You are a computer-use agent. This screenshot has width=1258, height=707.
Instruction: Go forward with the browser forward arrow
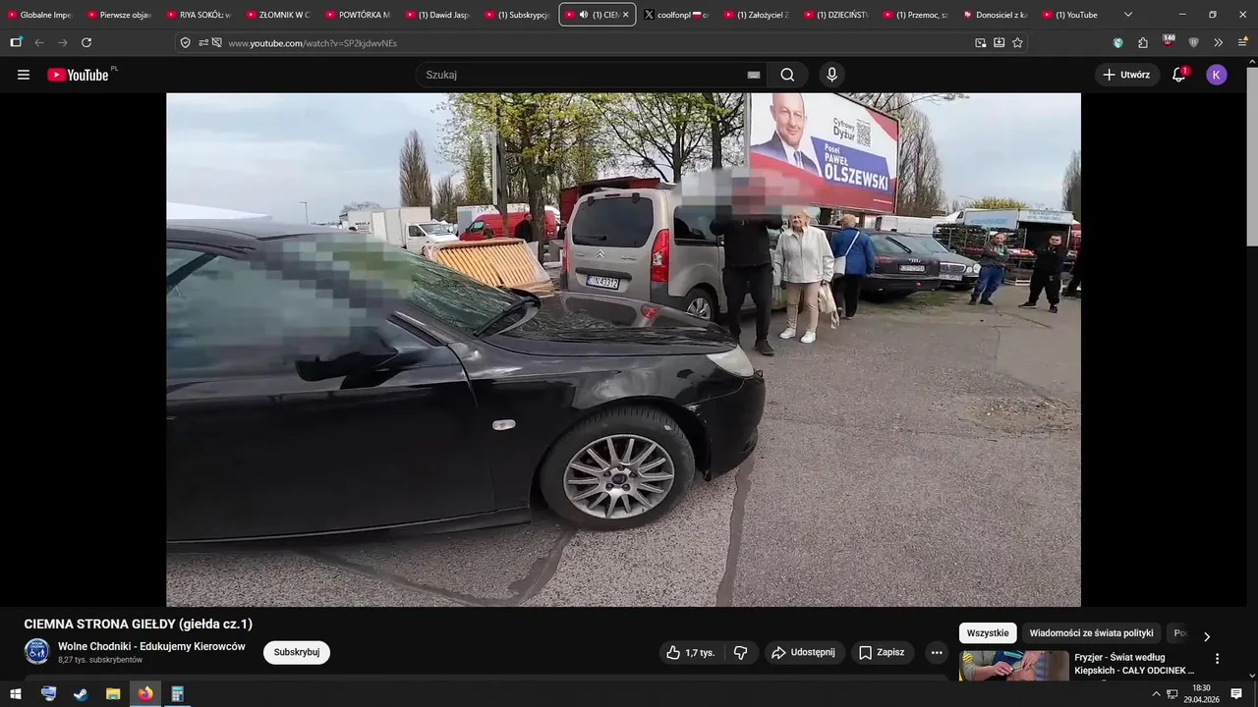[x=63, y=42]
